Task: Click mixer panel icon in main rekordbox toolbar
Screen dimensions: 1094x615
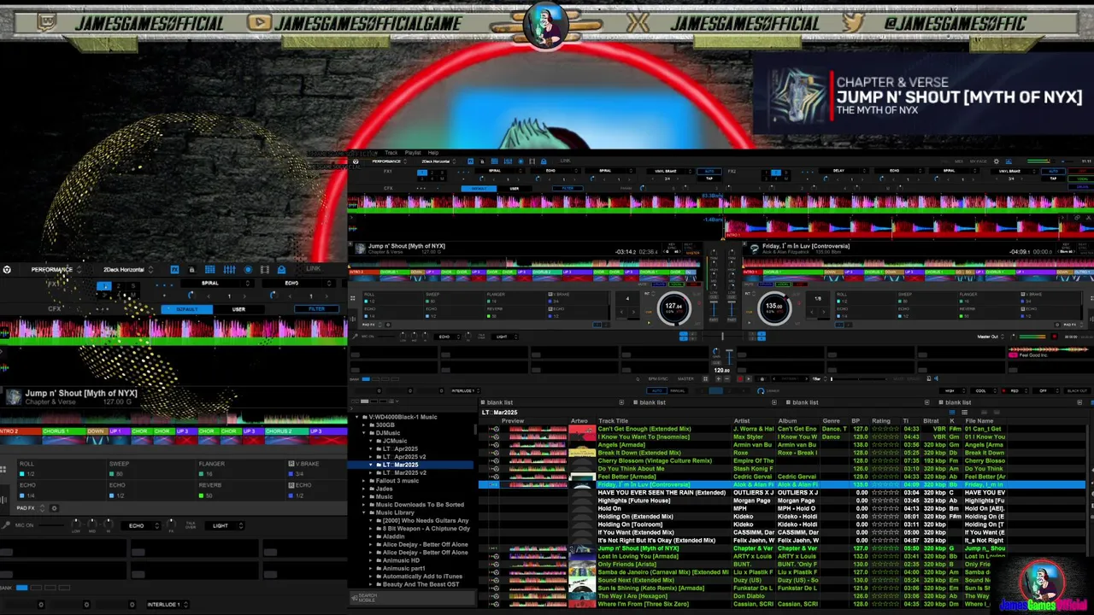Action: coord(508,161)
